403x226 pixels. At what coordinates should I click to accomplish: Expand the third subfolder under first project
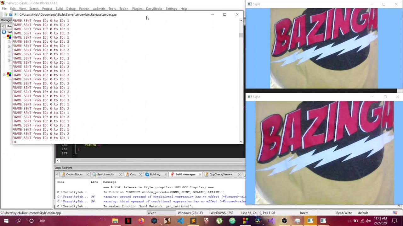9,51
